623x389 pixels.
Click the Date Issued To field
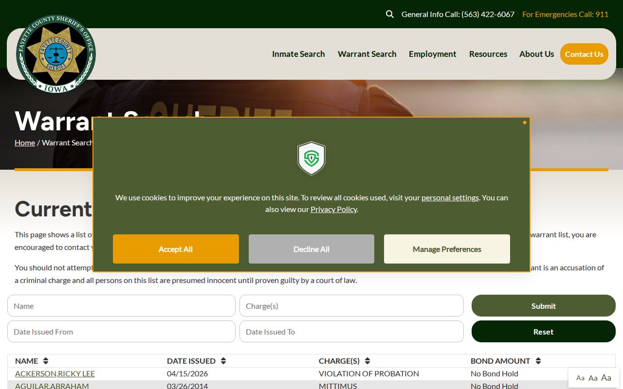tap(351, 332)
